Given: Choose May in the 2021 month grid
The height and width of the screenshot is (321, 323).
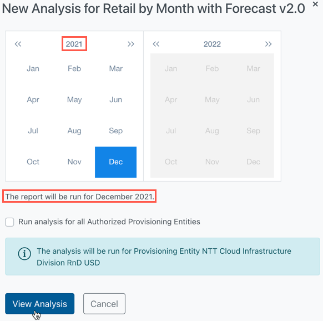Looking at the screenshot, I should tap(74, 100).
